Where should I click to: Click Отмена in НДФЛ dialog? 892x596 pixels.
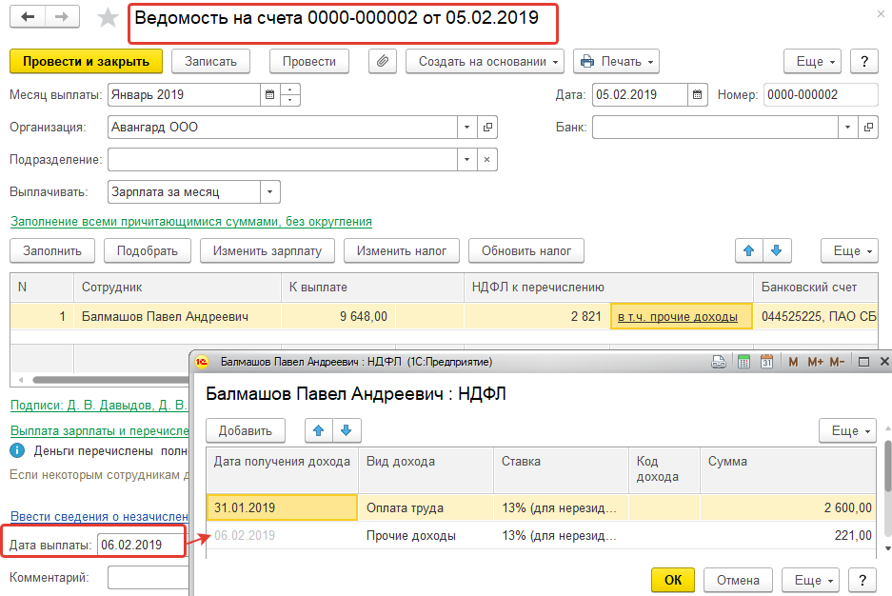738,580
